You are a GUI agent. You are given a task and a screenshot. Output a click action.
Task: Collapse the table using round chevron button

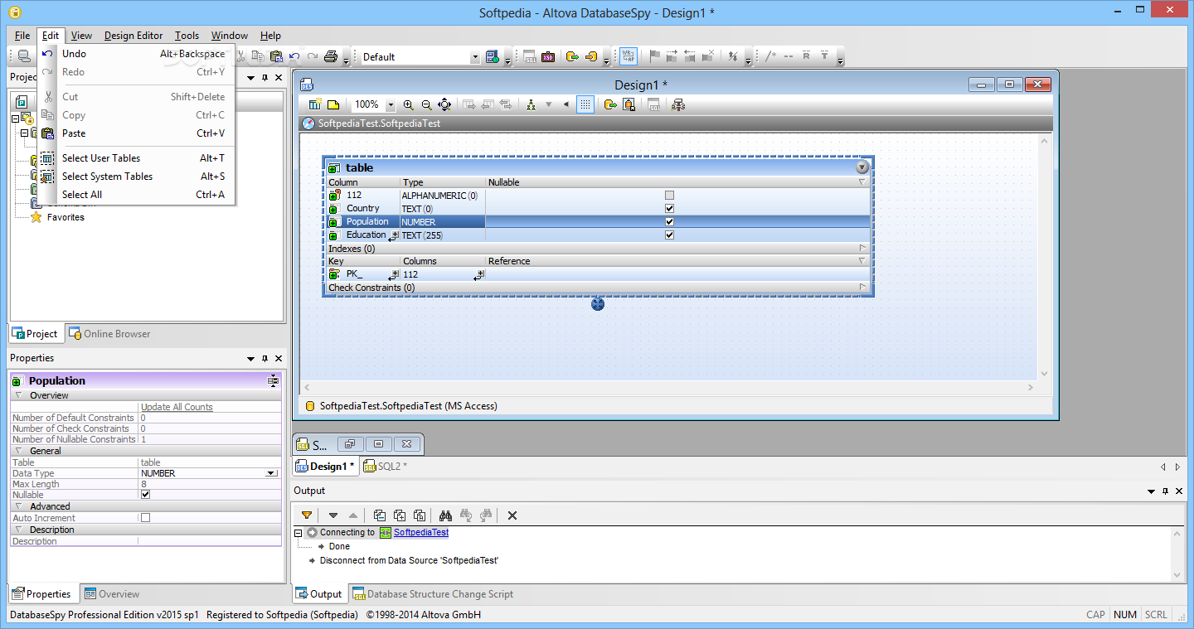coord(862,167)
